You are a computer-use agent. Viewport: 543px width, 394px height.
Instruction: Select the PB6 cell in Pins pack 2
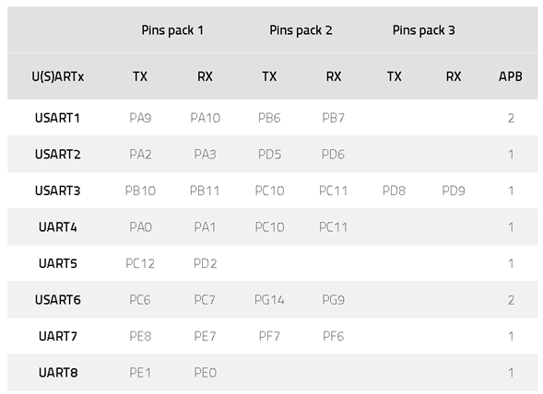point(269,118)
